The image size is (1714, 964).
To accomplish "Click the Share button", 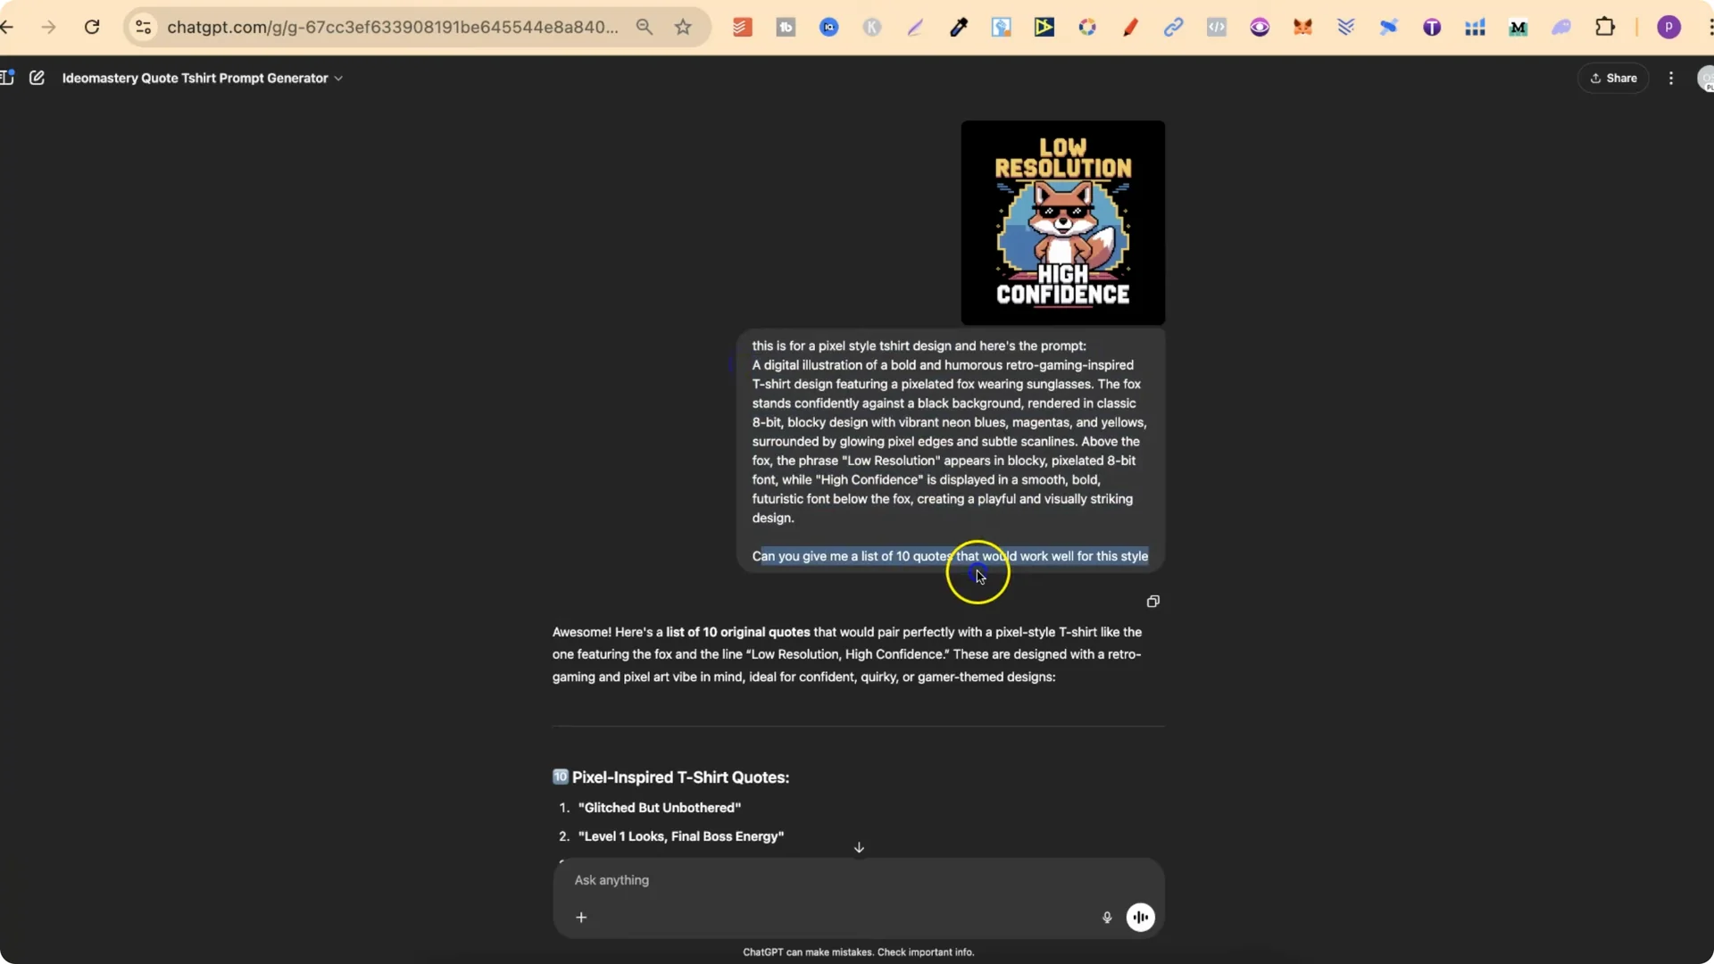I will [1615, 78].
